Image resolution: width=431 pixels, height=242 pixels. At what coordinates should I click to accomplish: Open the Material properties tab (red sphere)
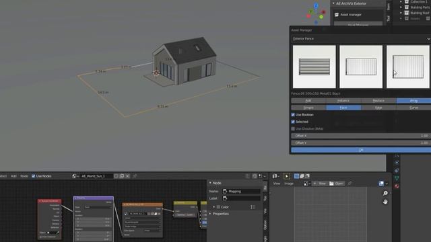(x=397, y=186)
